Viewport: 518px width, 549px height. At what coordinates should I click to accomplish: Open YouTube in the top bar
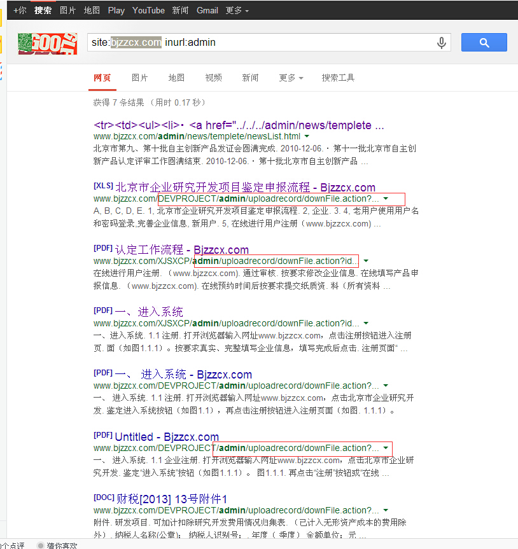tap(148, 11)
